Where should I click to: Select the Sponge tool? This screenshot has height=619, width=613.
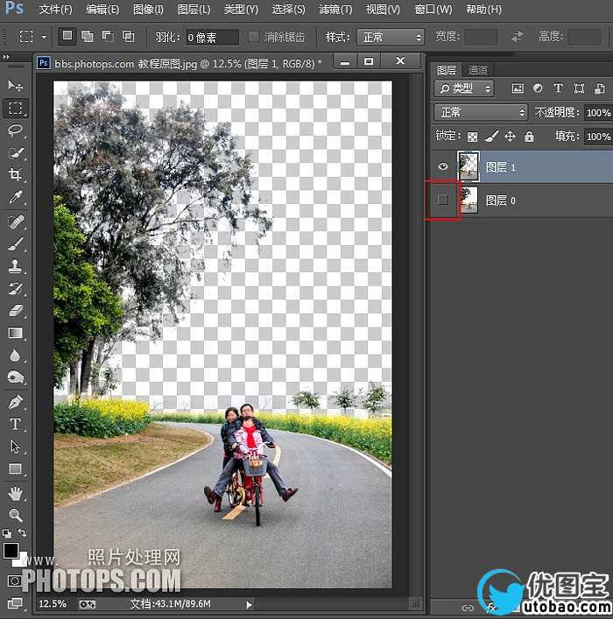tap(15, 377)
